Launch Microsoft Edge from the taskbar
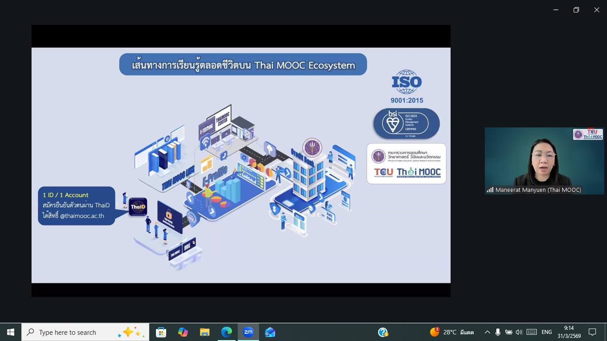Image resolution: width=607 pixels, height=341 pixels. (x=227, y=332)
